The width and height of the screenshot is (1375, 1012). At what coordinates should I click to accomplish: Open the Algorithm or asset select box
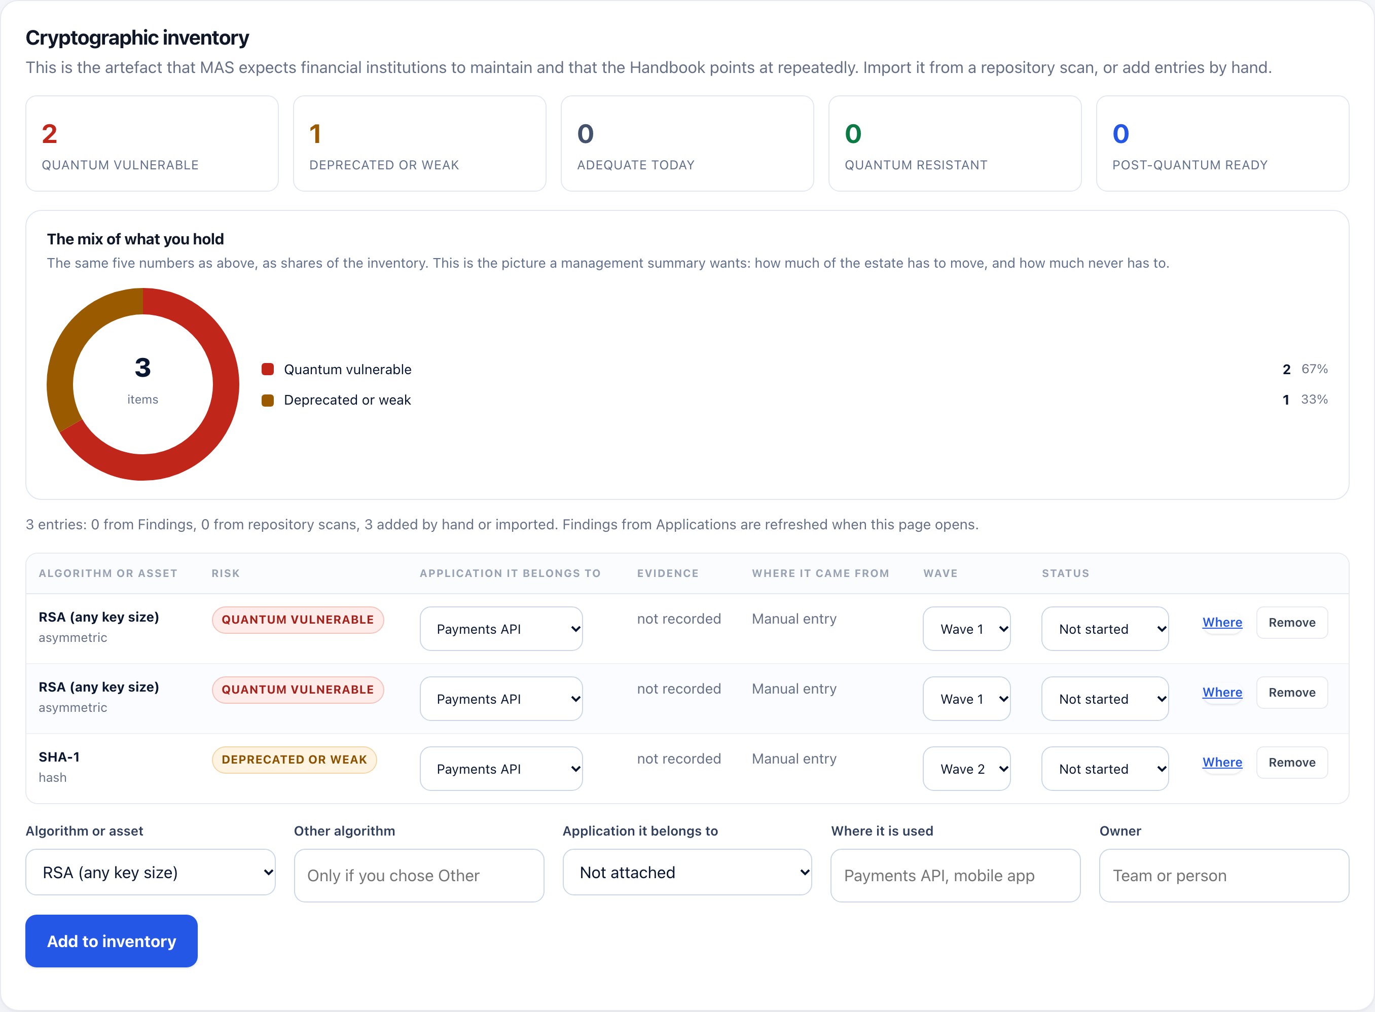point(150,872)
